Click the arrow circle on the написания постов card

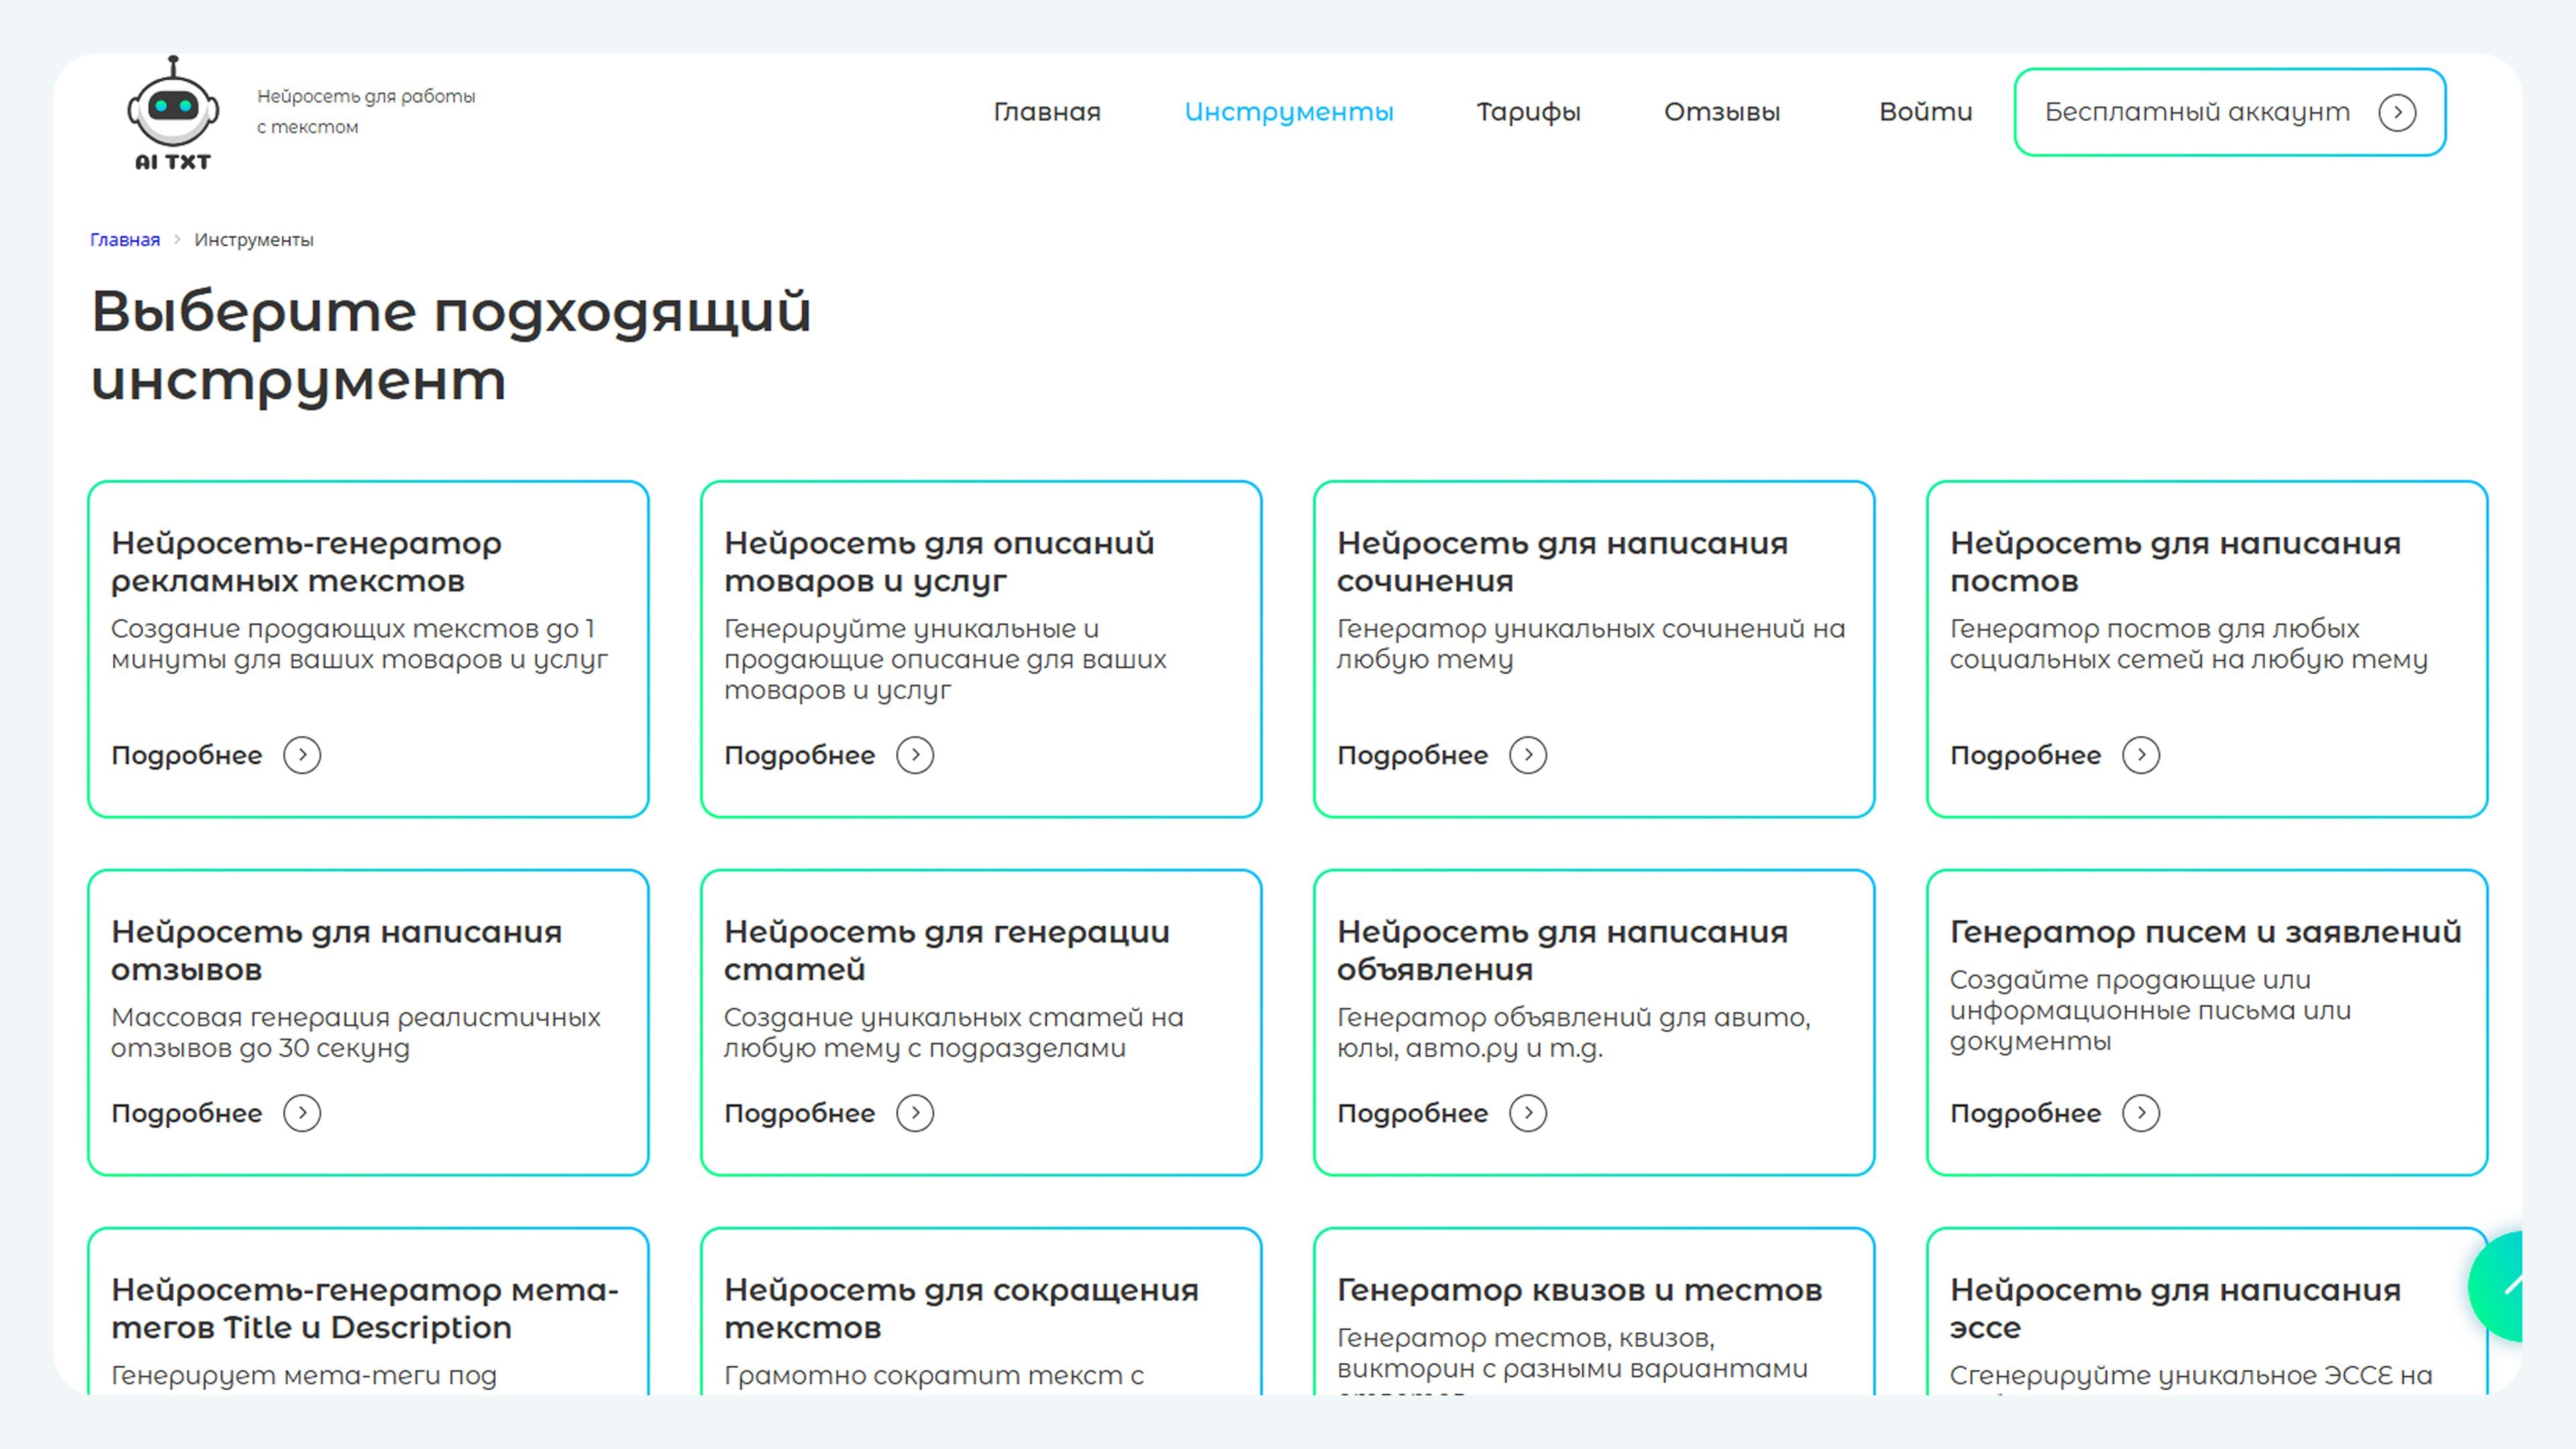click(x=2140, y=755)
